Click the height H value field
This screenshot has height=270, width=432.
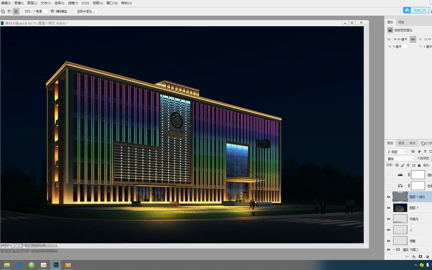tap(427, 39)
